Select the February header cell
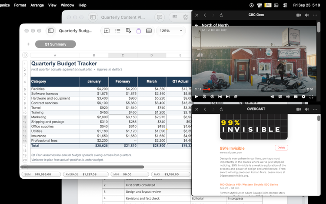Viewport: 326px width, 204px height. 123,81
